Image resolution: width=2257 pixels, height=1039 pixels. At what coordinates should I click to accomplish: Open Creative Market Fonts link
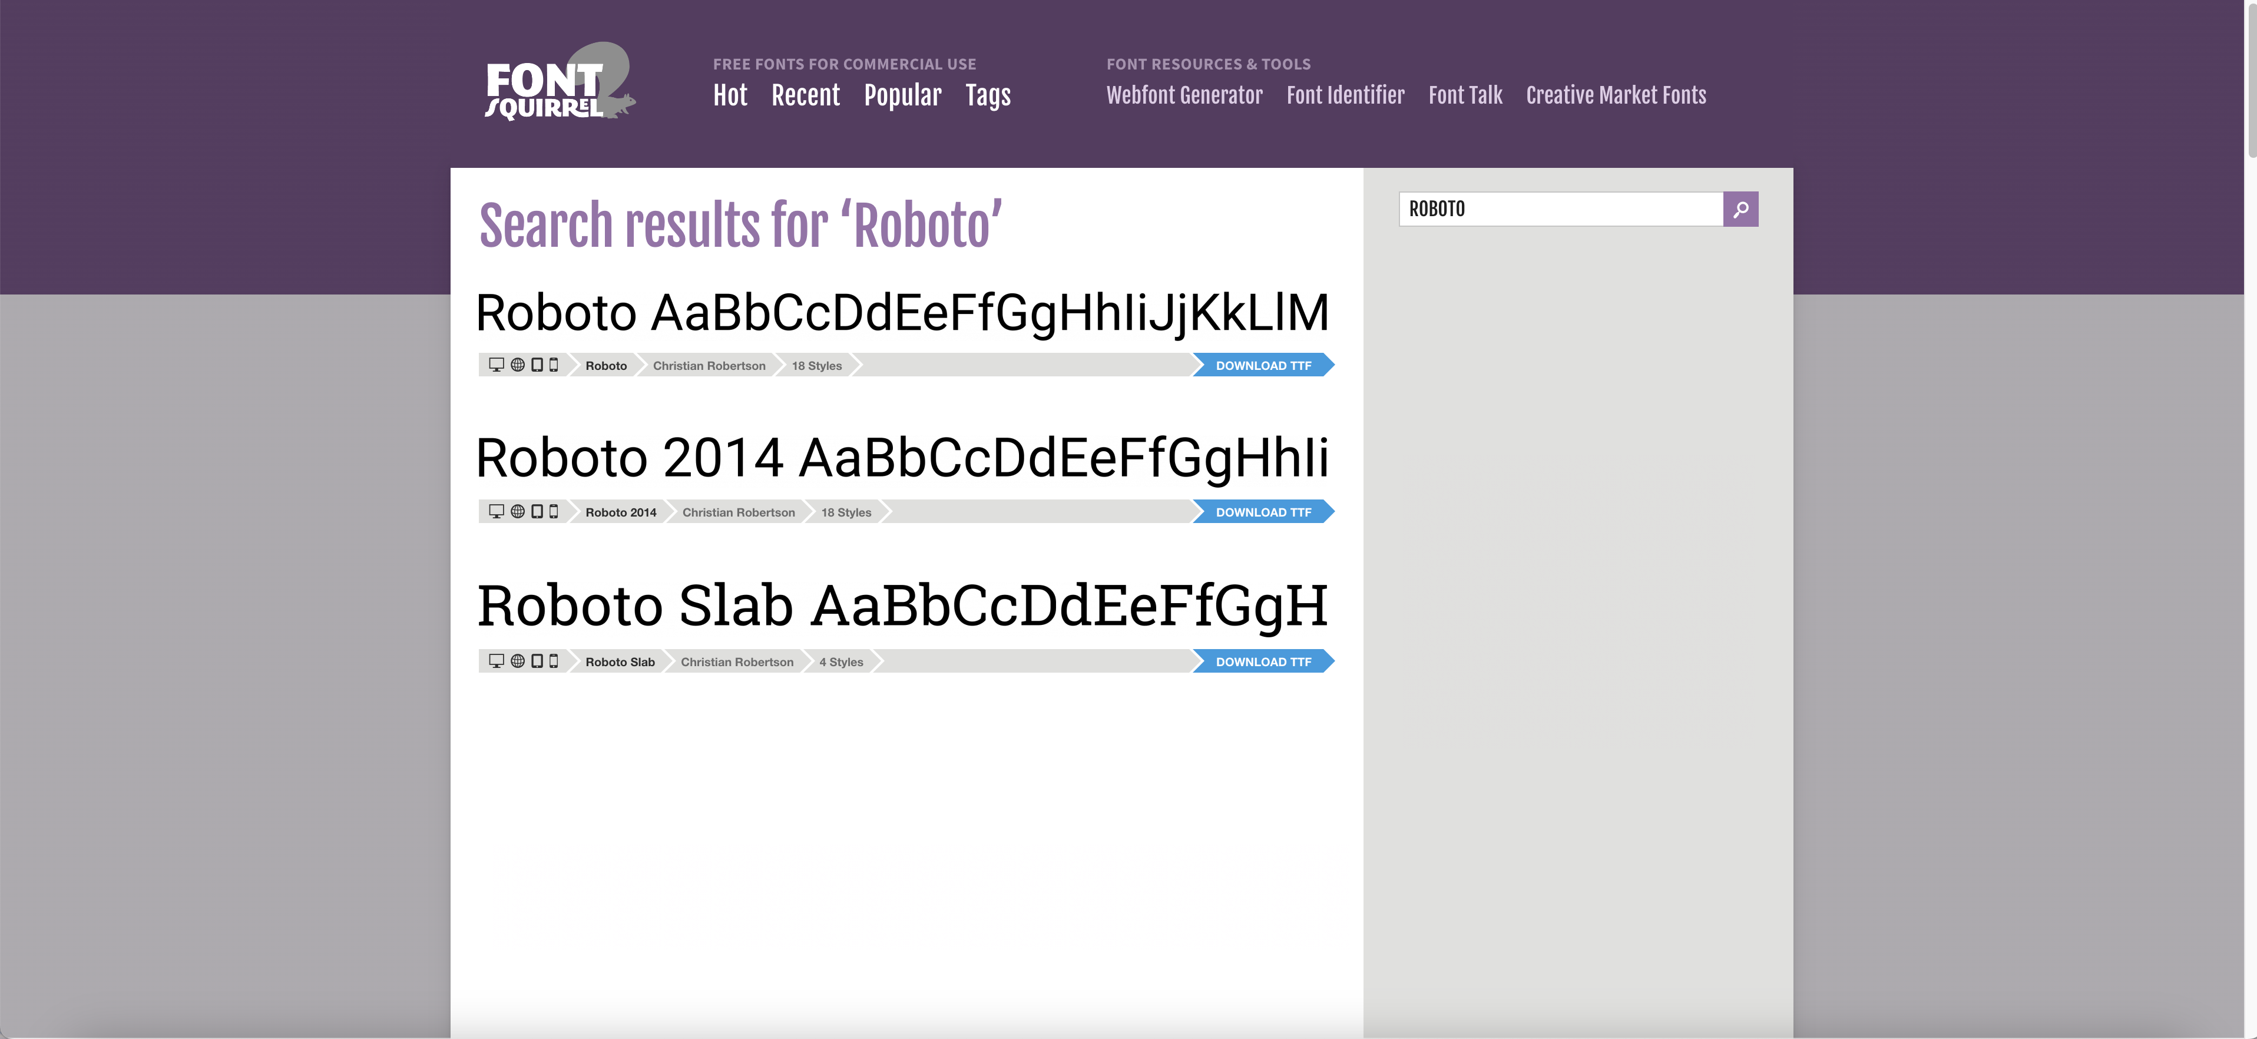(x=1616, y=95)
